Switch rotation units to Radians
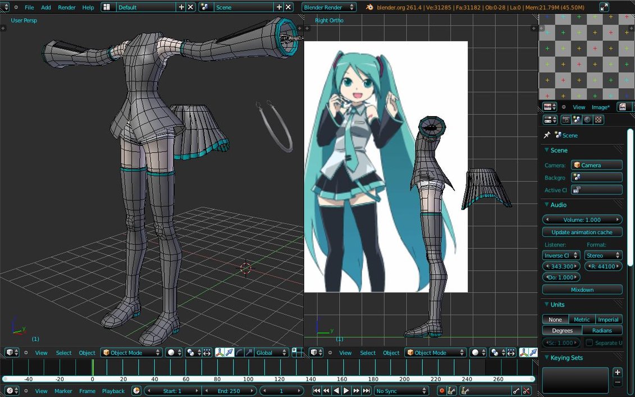This screenshot has width=635, height=397. pyautogui.click(x=602, y=330)
